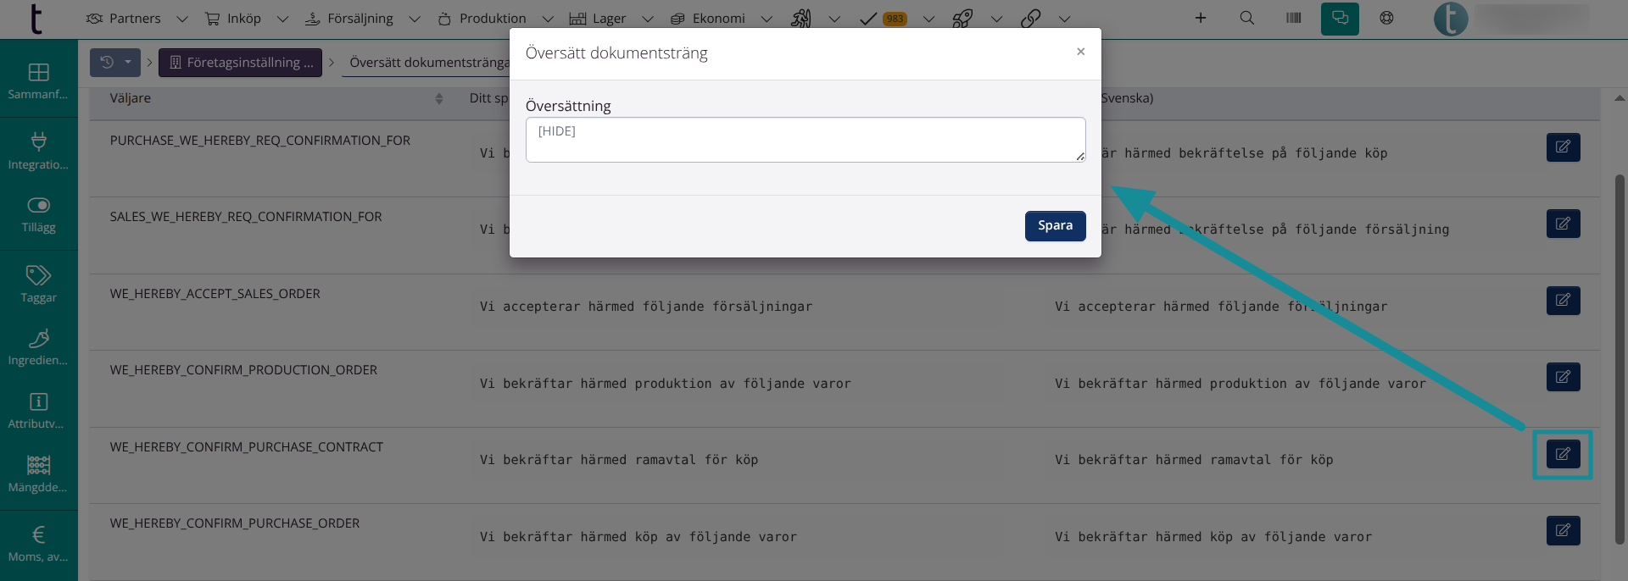Edit translation for WE_HEREBY_CONFIRM_PURCHASE_ORDER row
Viewport: 1628px width, 581px height.
tap(1563, 531)
